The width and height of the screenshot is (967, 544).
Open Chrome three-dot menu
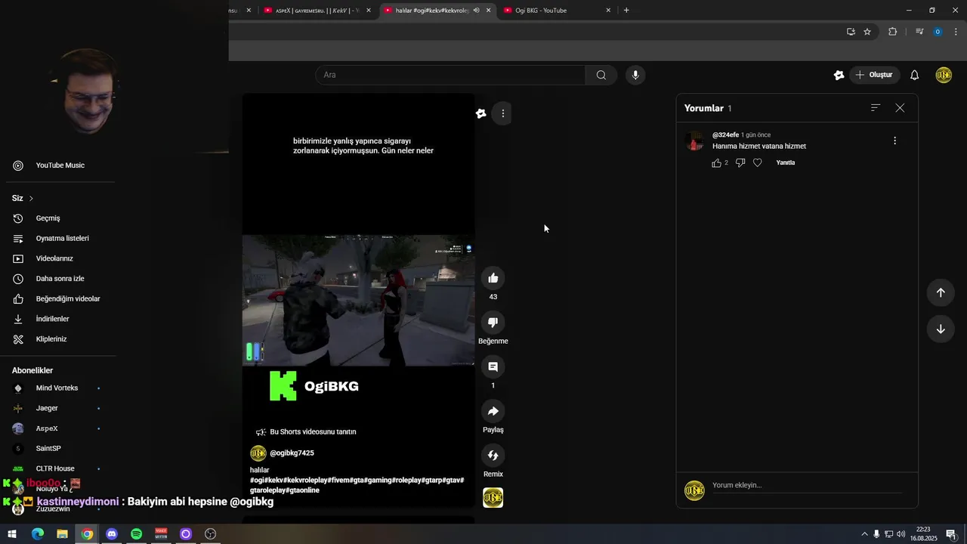pos(956,32)
